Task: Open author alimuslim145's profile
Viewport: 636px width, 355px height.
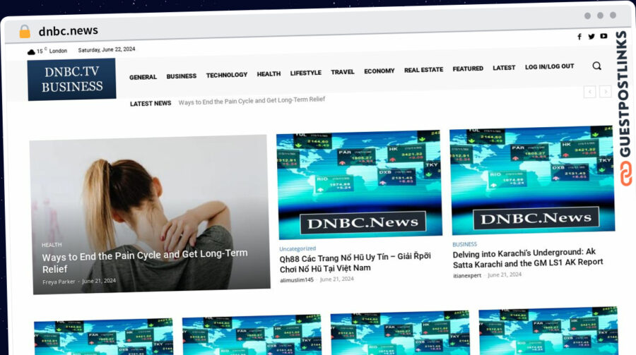Action: click(x=297, y=279)
